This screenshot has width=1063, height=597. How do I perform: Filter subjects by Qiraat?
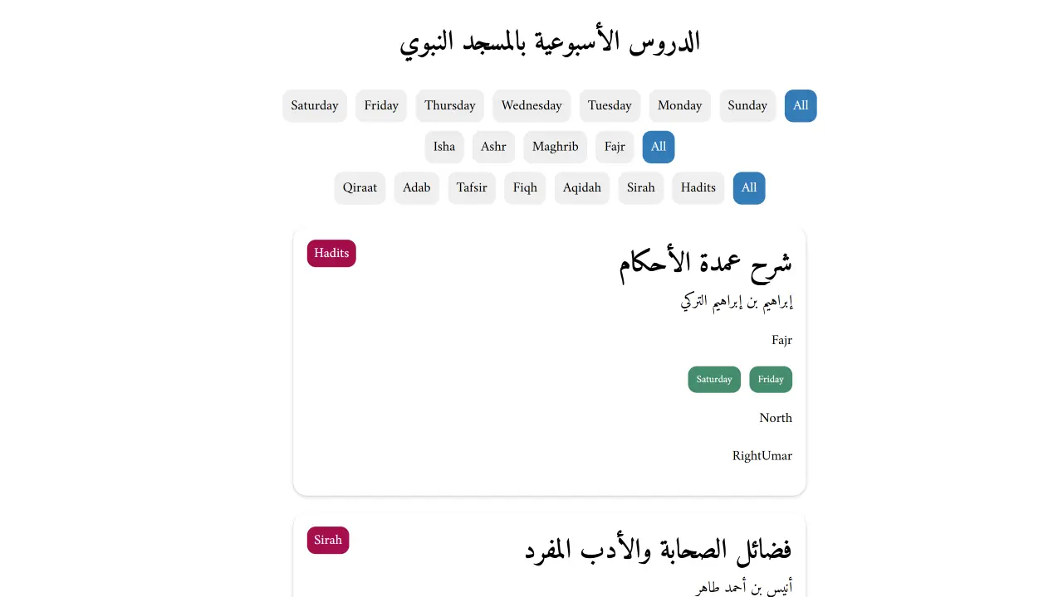pyautogui.click(x=360, y=187)
